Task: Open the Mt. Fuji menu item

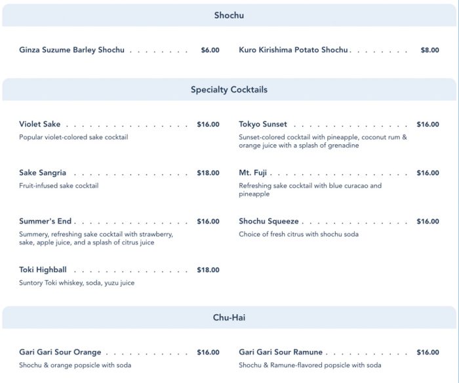Action: 252,173
